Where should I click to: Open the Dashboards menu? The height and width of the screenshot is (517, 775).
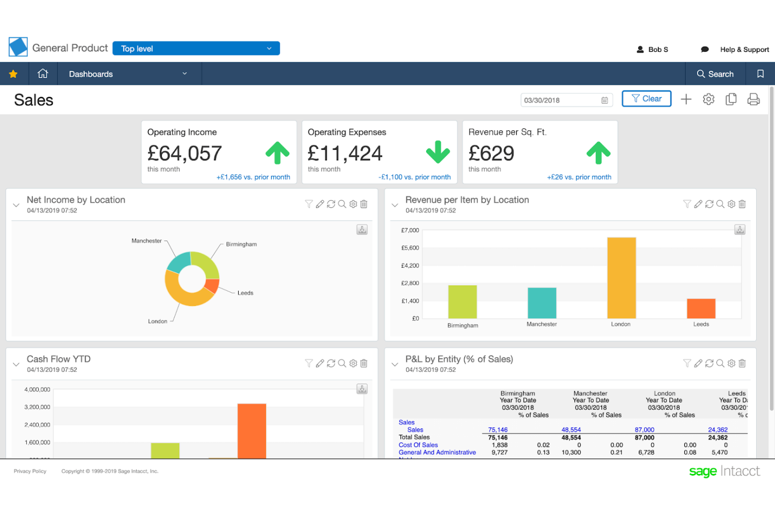(x=91, y=74)
